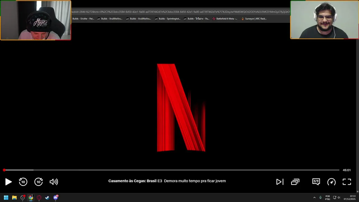359x202 pixels.
Task: Open the Builds bookmark with Thai text
Action: click(x=196, y=19)
